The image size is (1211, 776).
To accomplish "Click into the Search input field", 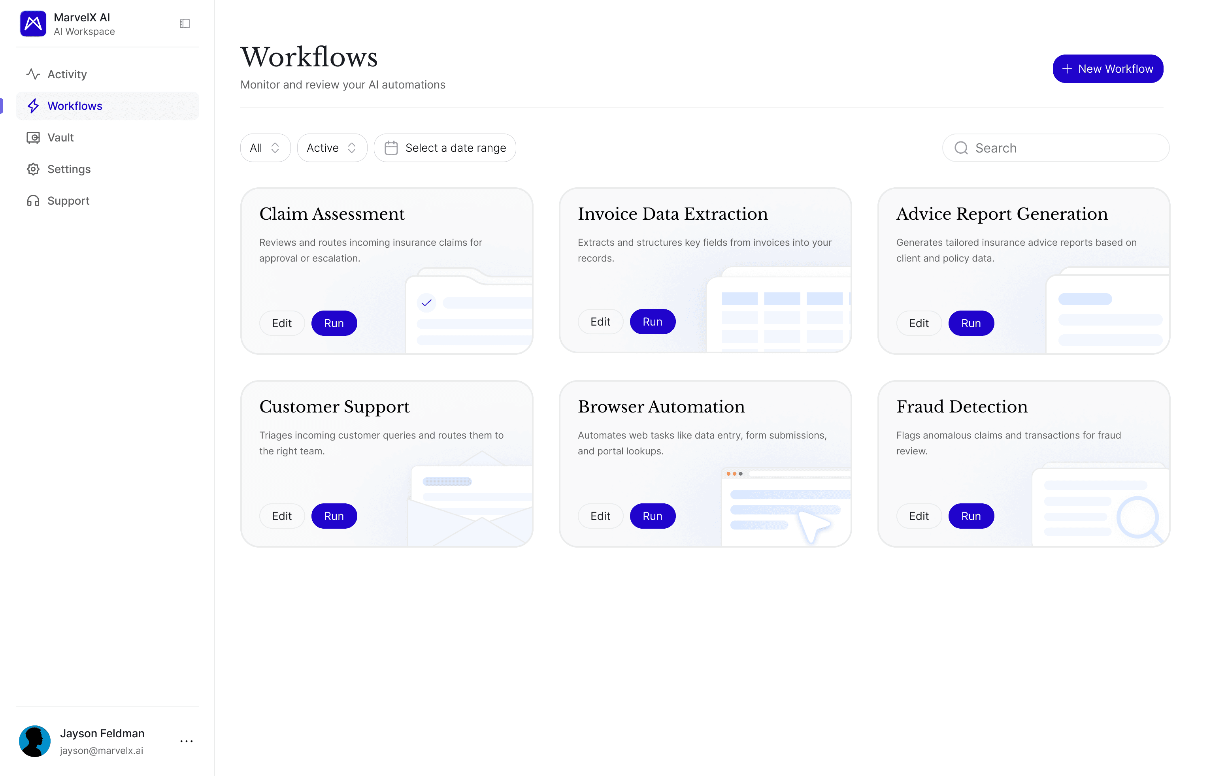I will tap(1063, 148).
